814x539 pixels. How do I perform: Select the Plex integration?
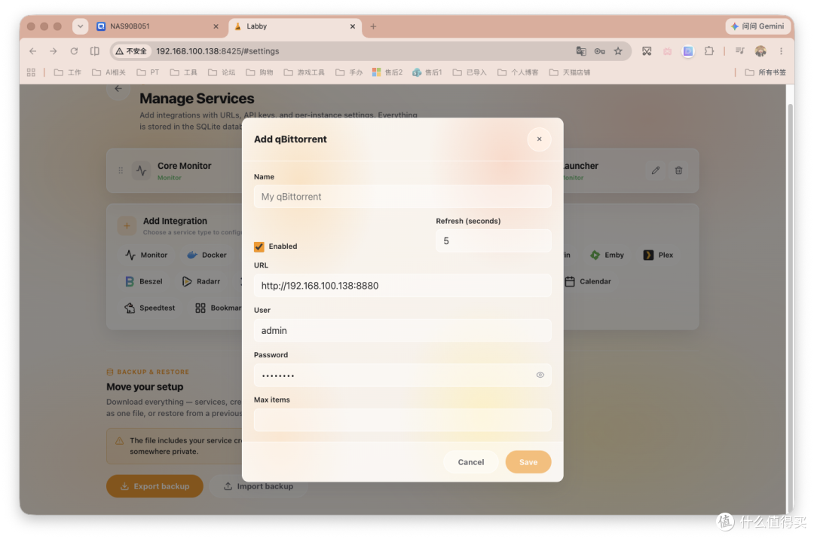[658, 255]
